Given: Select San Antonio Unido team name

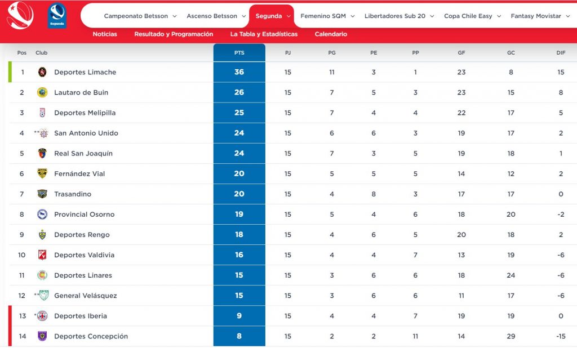Looking at the screenshot, I should coord(86,133).
